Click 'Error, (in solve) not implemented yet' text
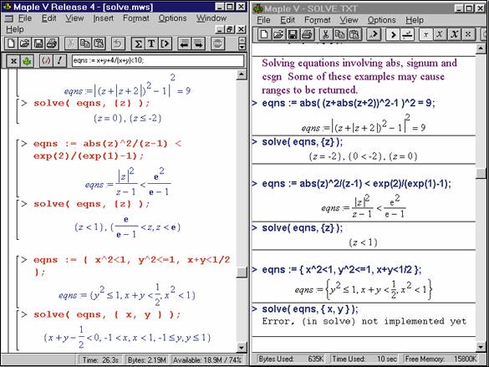The height and width of the screenshot is (367, 489). click(364, 321)
